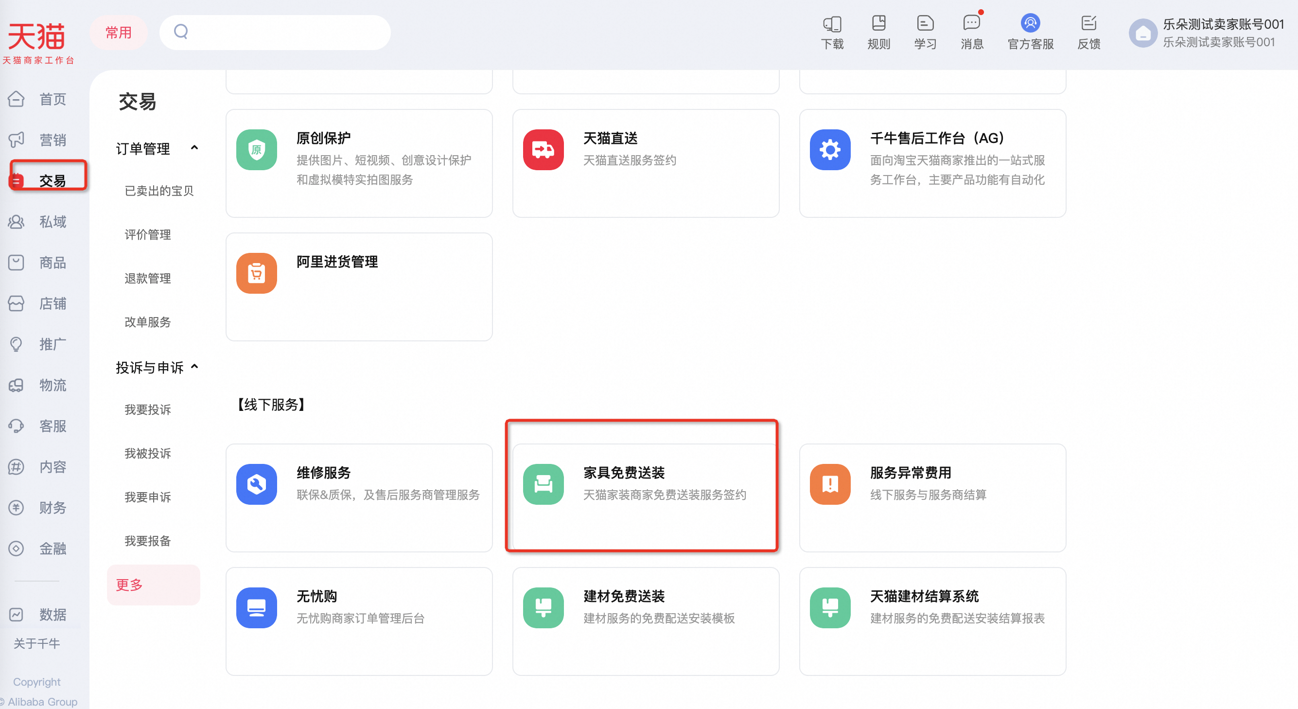Contact 官方客服 via the blue headset icon
The width and height of the screenshot is (1298, 709).
click(1031, 23)
